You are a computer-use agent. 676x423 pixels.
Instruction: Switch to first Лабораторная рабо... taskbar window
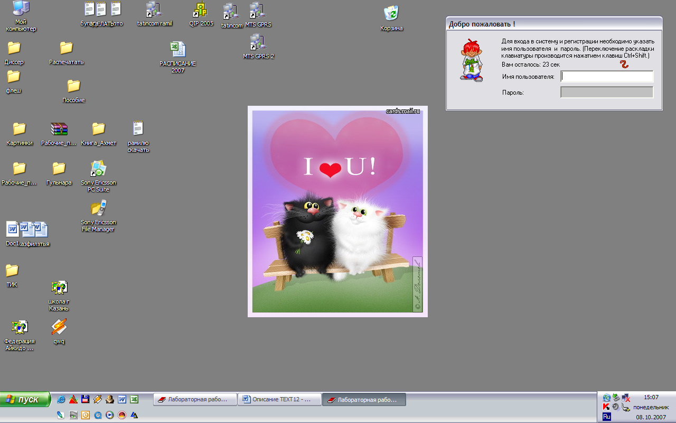(195, 399)
